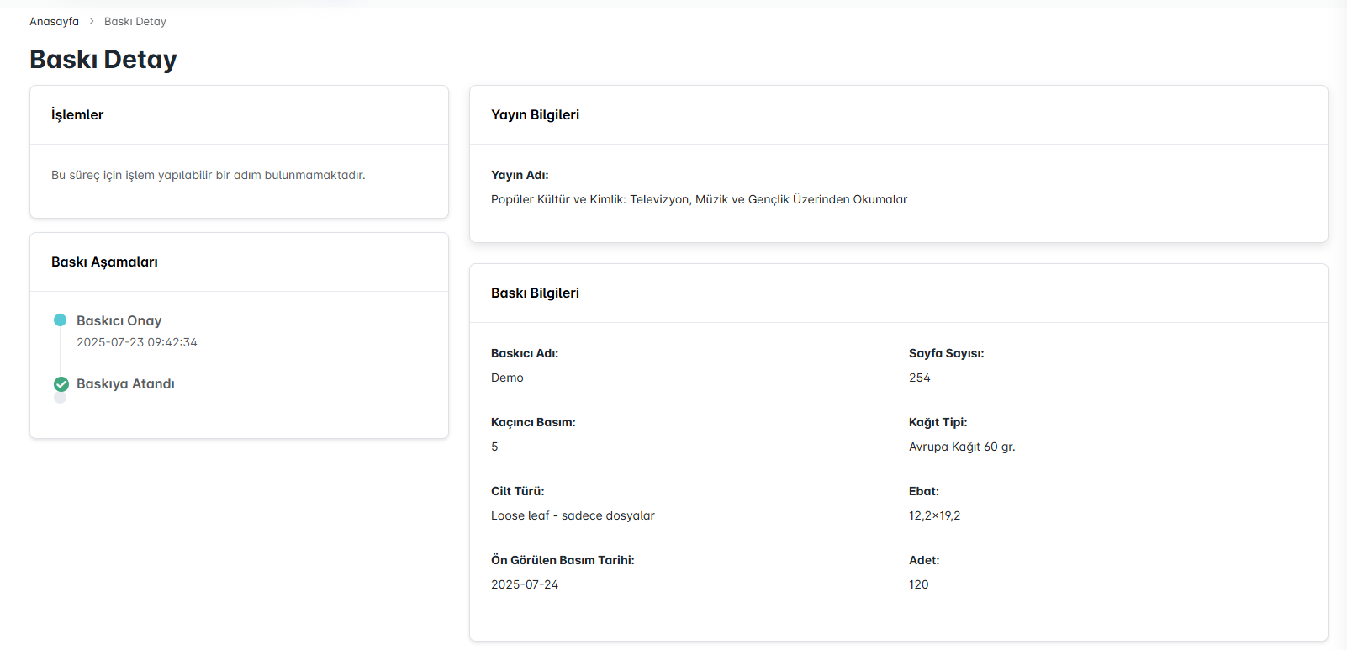Click the blue Baskıcı Onay stage dot
Viewport: 1347px width, 650px height.
coord(61,320)
